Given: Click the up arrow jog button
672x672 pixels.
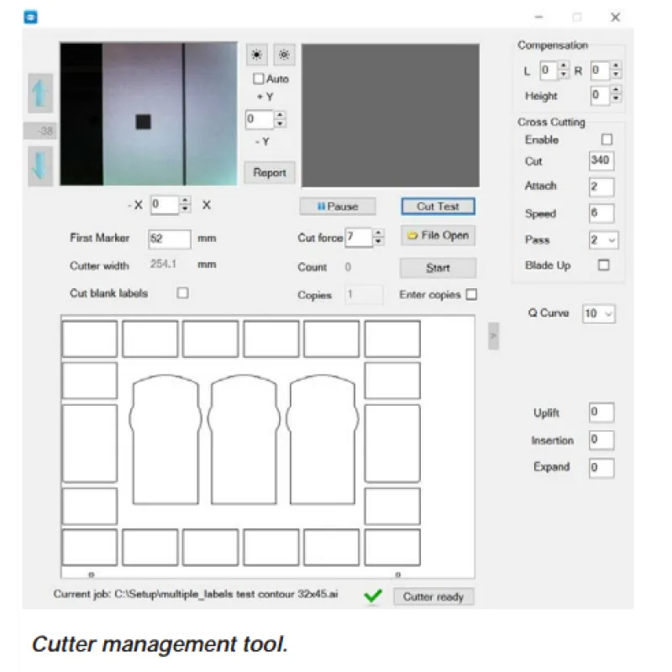Looking at the screenshot, I should point(40,93).
